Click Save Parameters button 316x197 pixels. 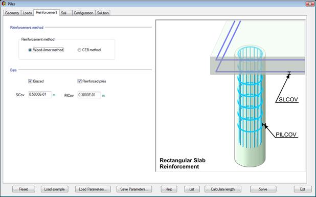tap(134, 189)
